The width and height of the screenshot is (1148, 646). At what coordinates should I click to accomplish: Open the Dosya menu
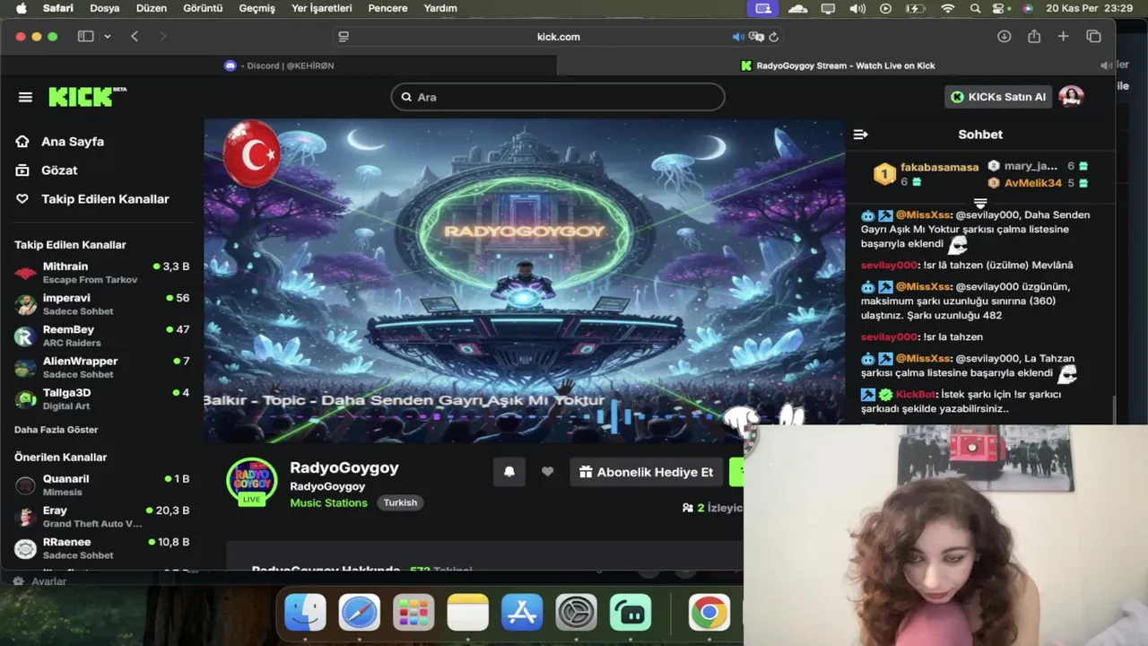[x=105, y=8]
